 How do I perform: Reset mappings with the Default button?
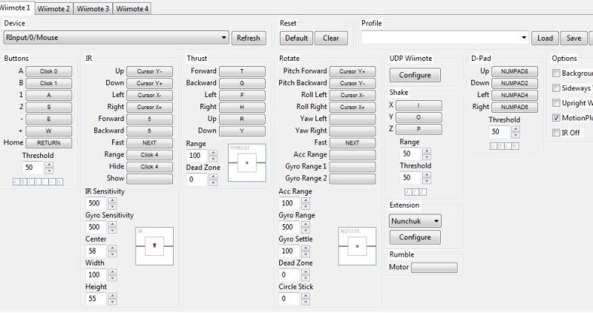(x=297, y=38)
